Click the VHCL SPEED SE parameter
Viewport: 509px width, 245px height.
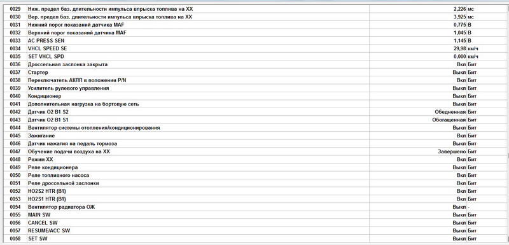click(255, 48)
